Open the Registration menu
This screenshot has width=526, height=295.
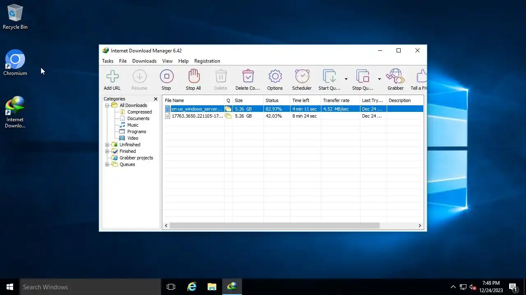tap(207, 61)
